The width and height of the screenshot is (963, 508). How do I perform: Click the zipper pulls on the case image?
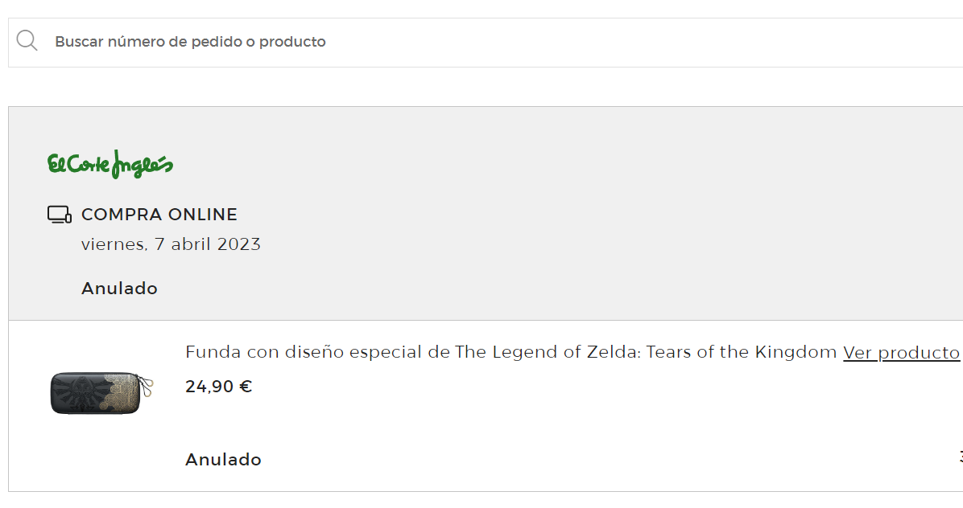pyautogui.click(x=148, y=389)
